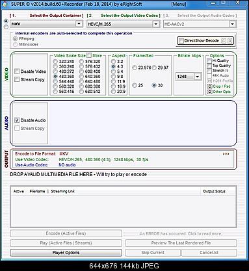This screenshot has width=249, height=271.
Task: Select video scale size 576:320
Action: [x=81, y=62]
